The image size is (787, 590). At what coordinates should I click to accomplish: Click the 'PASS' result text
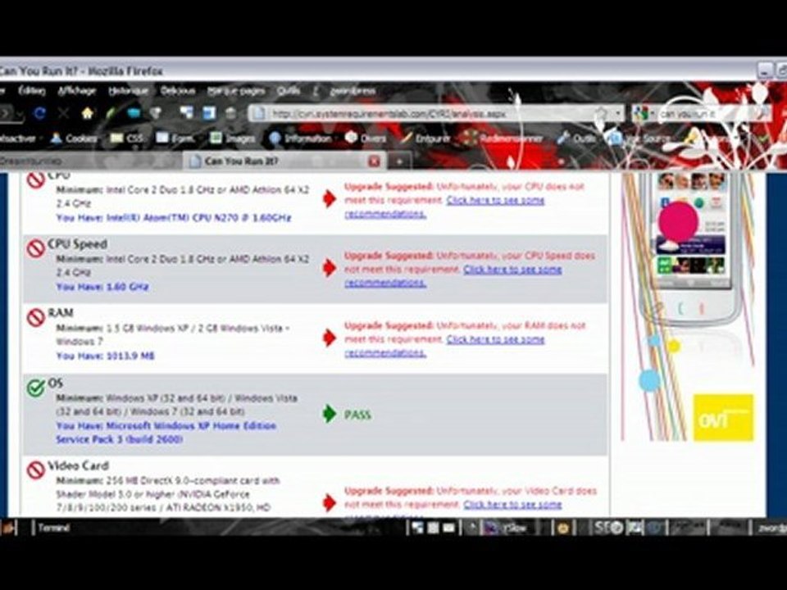[357, 415]
